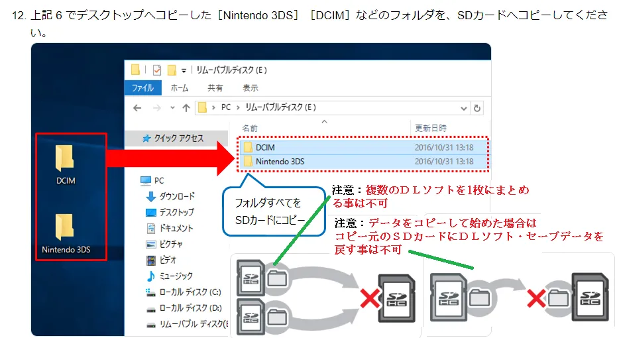The width and height of the screenshot is (617, 338).
Task: Select the Nintendo 3DS desktop folder icon
Action: click(x=66, y=233)
